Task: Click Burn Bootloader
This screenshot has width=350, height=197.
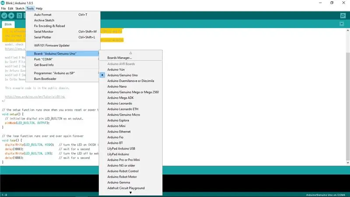Action: click(x=63, y=79)
